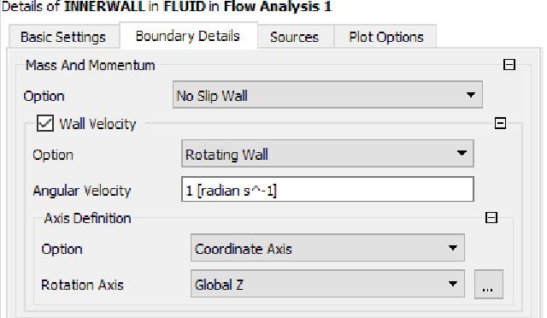Click the arrow of the No Slip Wall combo
This screenshot has height=318, width=547.
click(x=471, y=95)
